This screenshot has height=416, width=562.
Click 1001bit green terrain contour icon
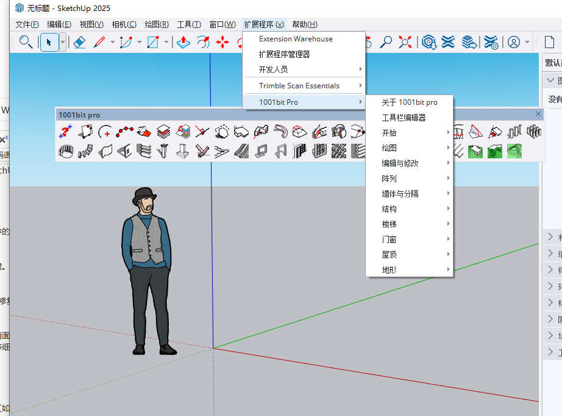point(514,152)
